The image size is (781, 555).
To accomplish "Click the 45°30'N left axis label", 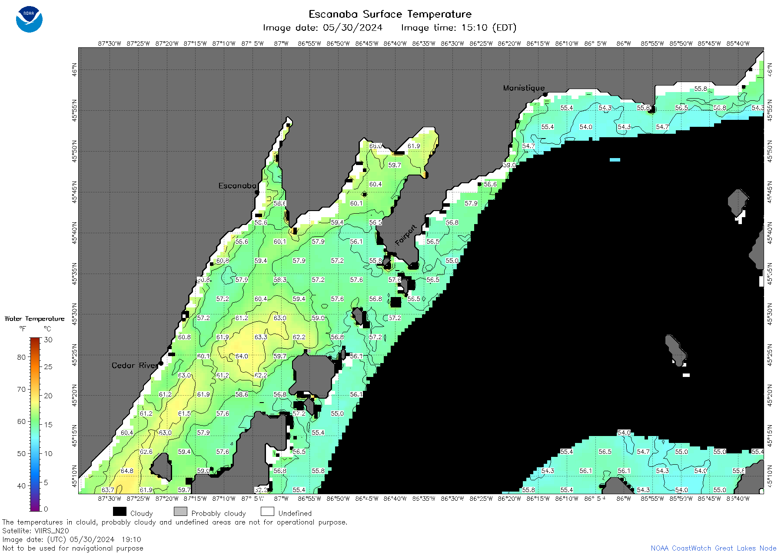I will pyautogui.click(x=74, y=314).
